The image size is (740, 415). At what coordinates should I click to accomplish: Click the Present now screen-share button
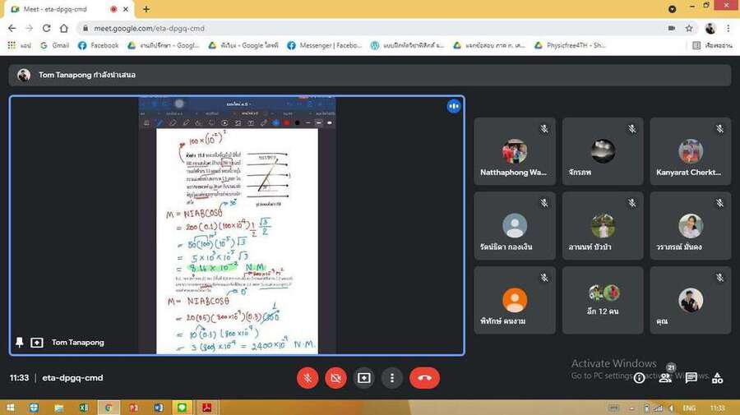click(x=364, y=378)
